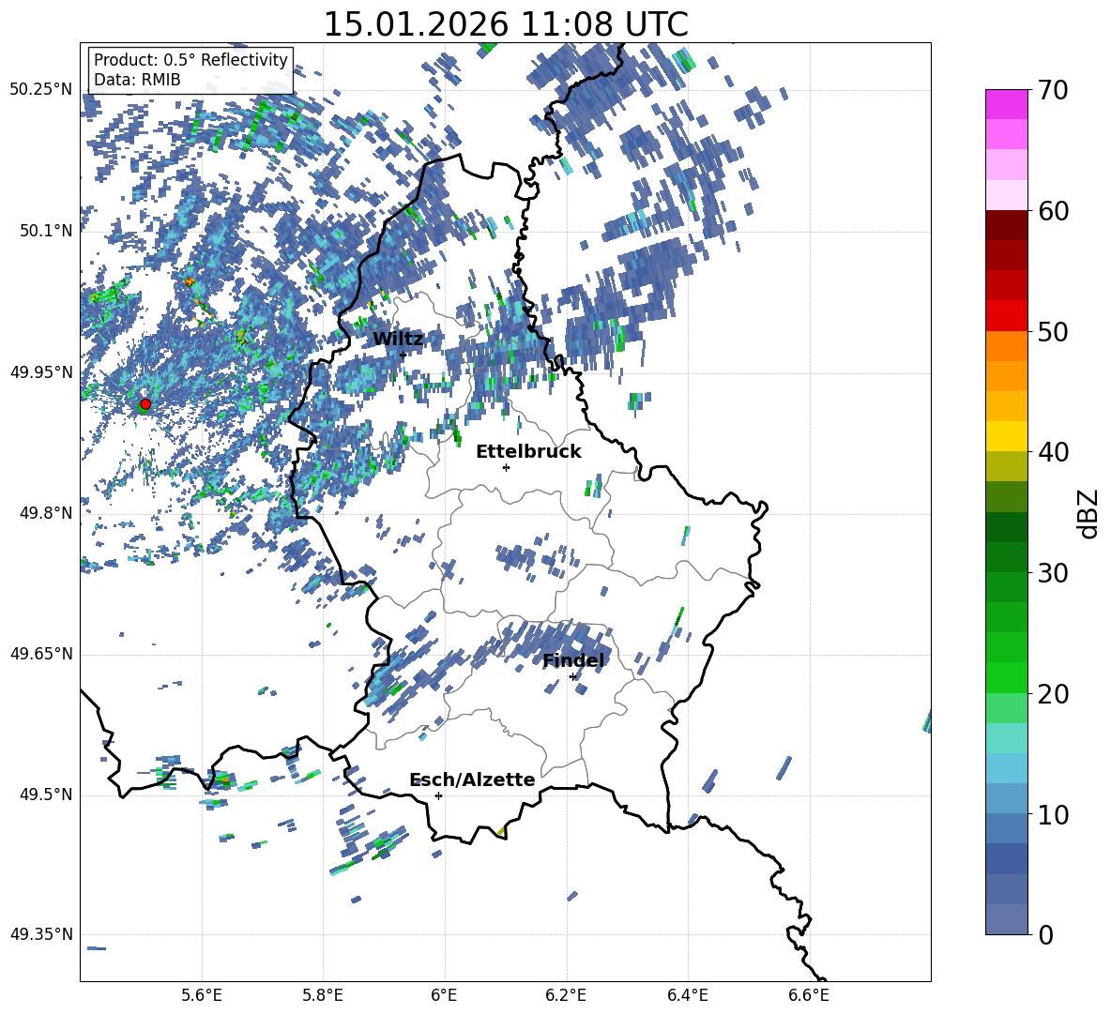
Task: Pick the dark maroon colorbar swatch below 60
Action: click(x=1006, y=225)
